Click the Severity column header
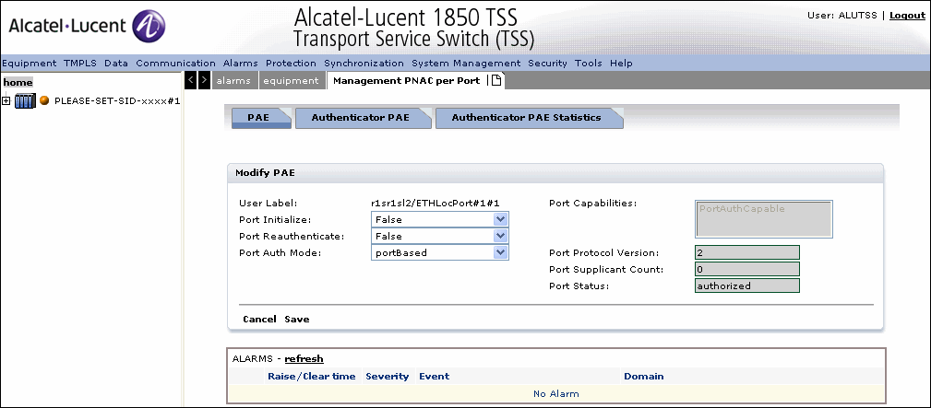The image size is (931, 408). pyautogui.click(x=388, y=376)
